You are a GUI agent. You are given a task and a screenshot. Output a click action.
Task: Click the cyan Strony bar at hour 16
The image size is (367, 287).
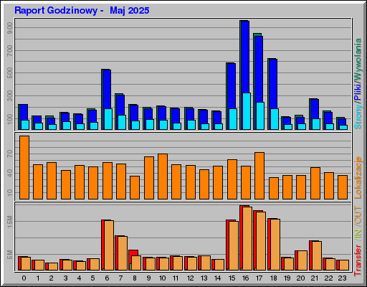[x=247, y=111]
